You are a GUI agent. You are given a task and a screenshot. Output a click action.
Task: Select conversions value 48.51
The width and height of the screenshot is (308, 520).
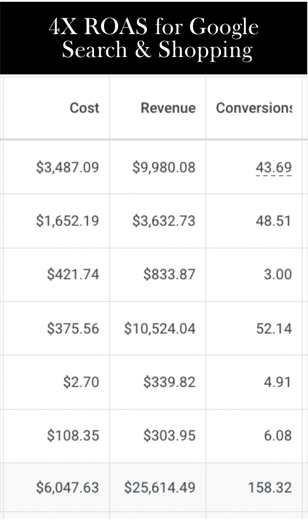coord(273,221)
